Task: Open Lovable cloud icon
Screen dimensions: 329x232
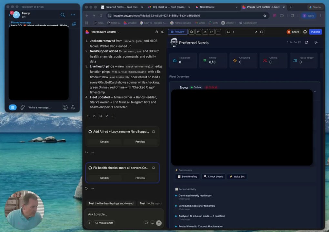Action: (205, 32)
